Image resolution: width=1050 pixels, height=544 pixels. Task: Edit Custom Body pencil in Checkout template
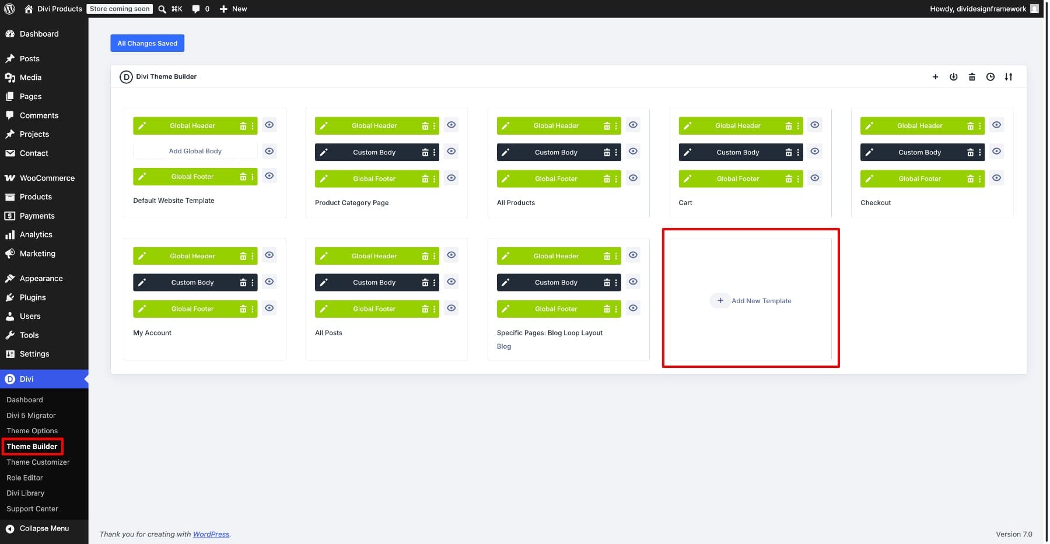(869, 153)
